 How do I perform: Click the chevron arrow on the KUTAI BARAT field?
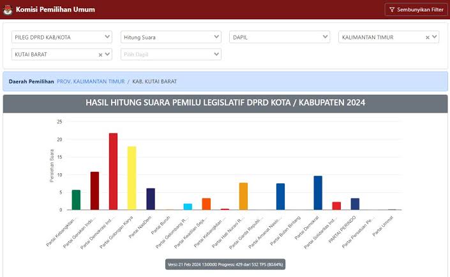click(107, 54)
